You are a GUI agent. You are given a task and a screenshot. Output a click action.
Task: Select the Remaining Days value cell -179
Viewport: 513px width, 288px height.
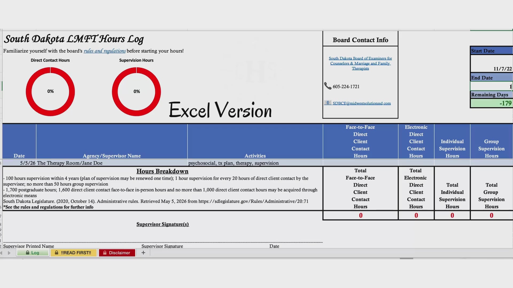(x=491, y=103)
